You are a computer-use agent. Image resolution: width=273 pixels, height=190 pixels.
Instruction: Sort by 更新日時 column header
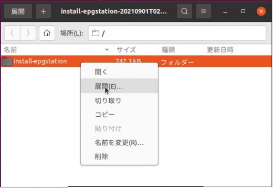coord(238,50)
